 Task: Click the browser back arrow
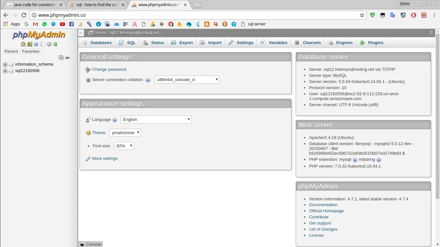[5, 15]
